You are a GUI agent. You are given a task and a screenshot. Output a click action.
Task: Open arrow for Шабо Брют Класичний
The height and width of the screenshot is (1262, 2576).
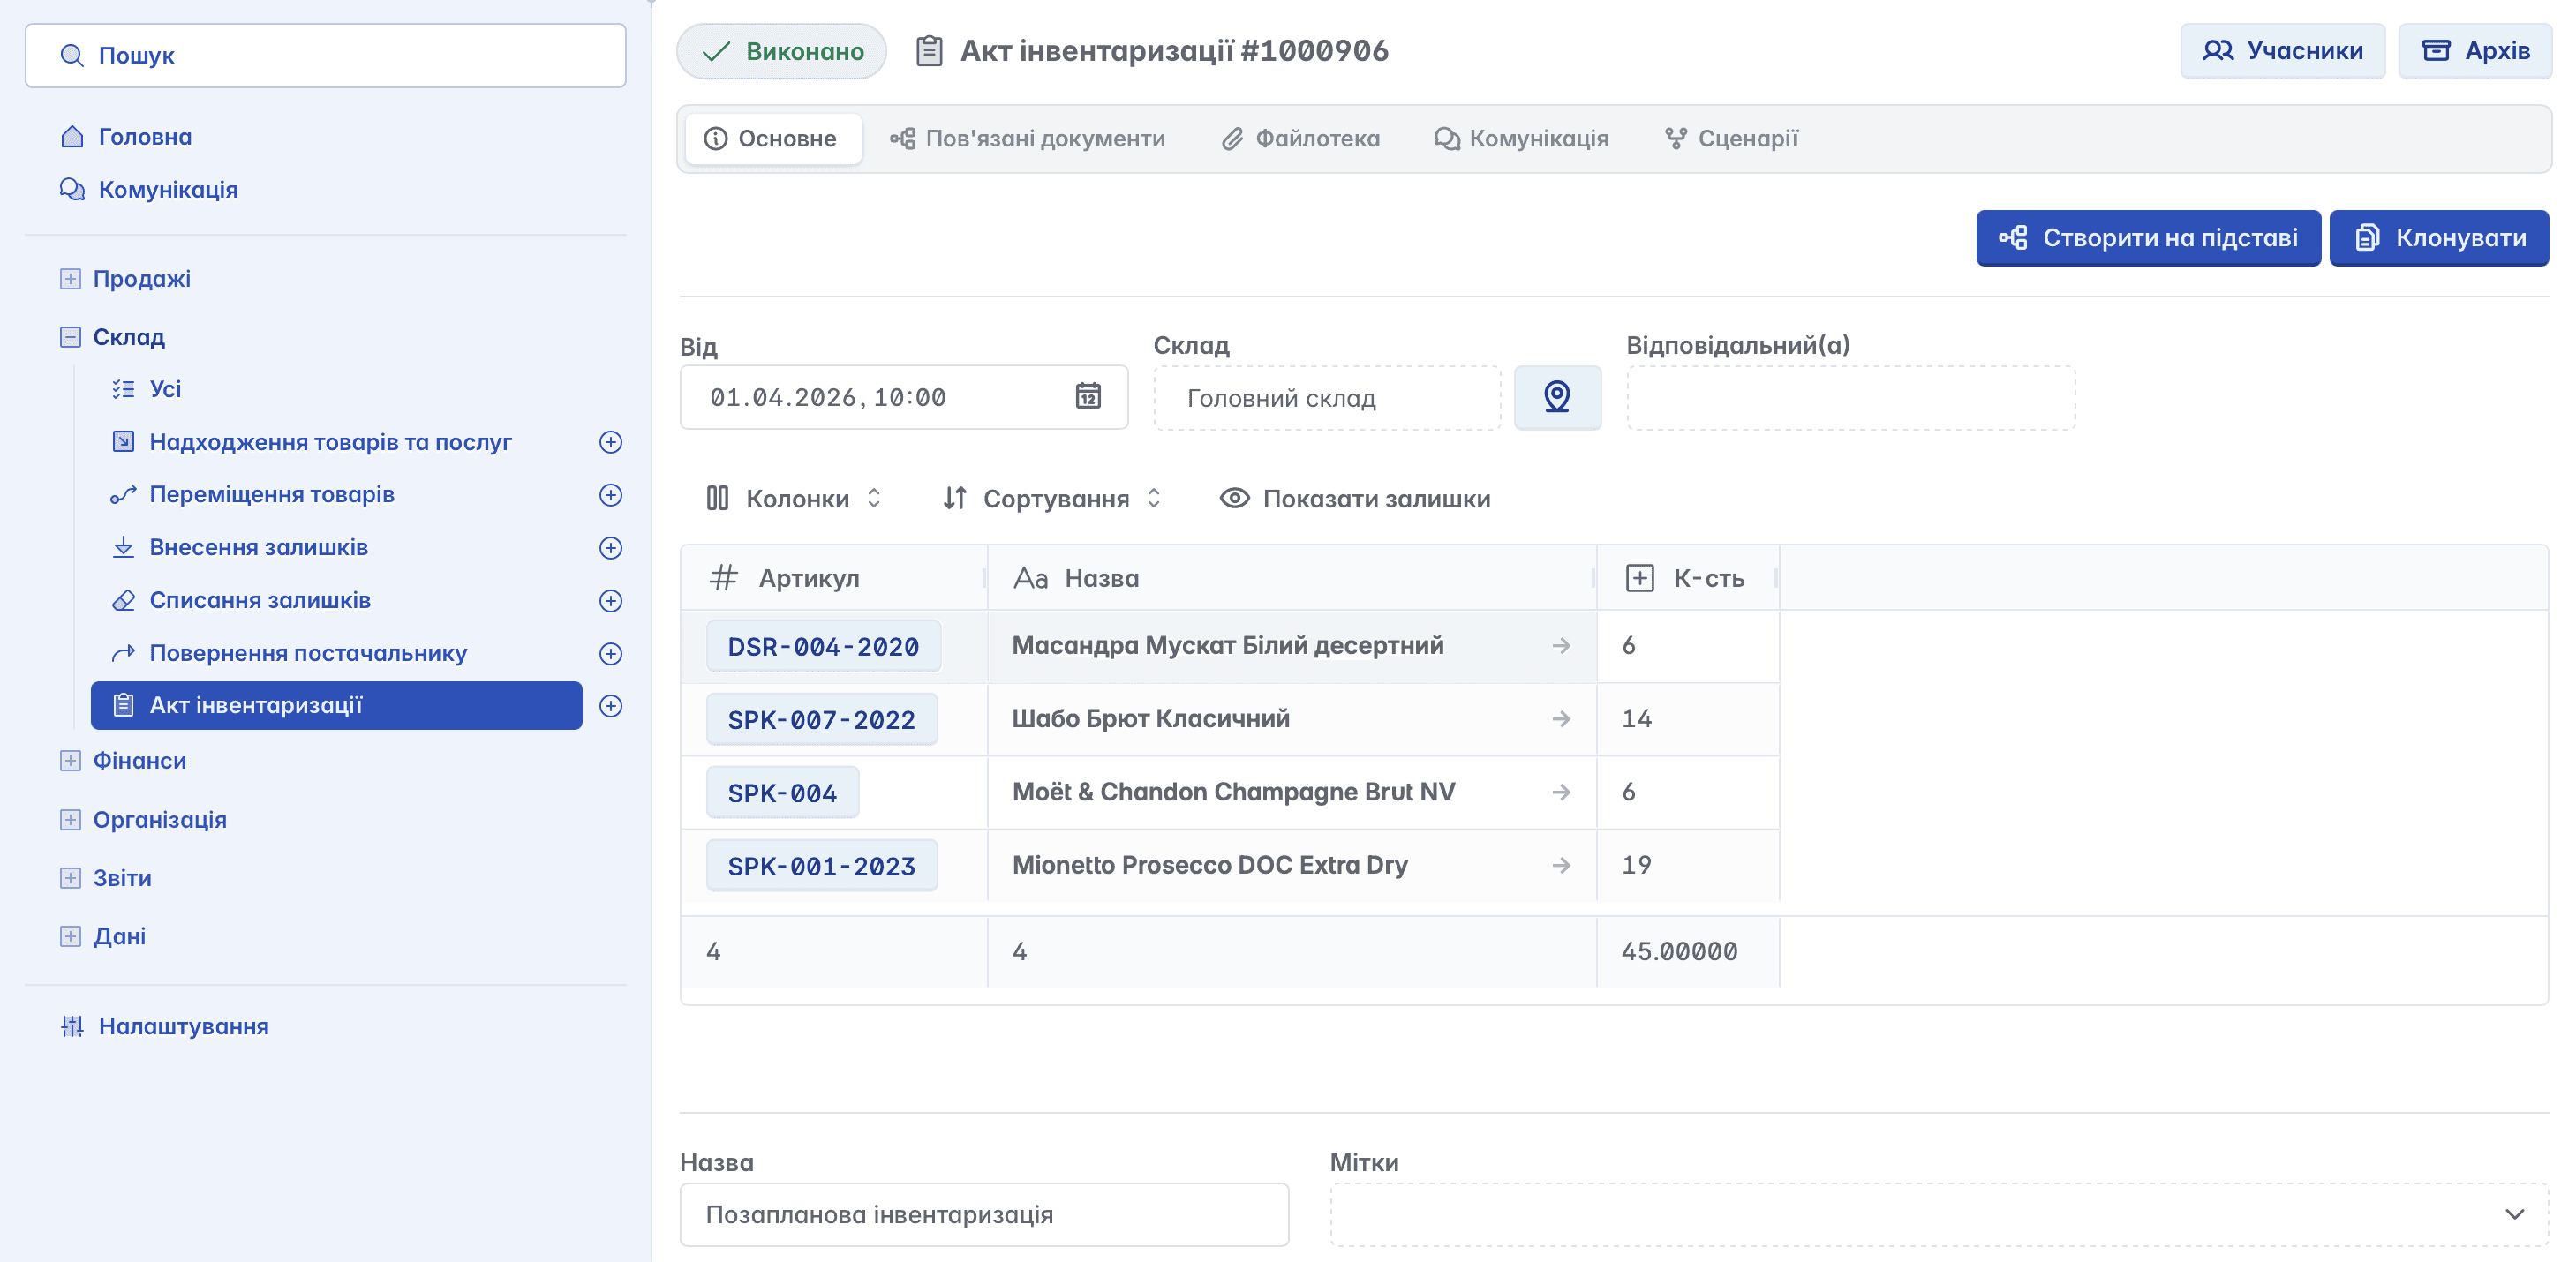pyautogui.click(x=1560, y=719)
